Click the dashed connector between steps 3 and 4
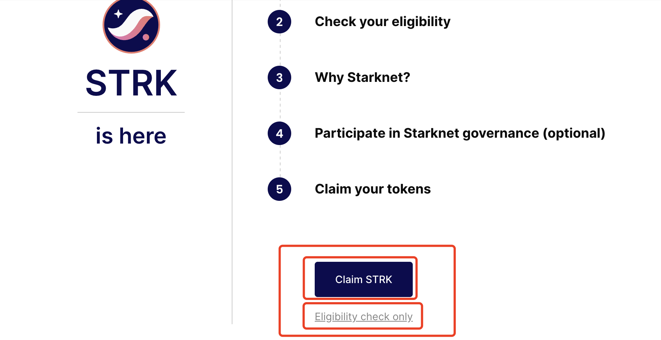 tap(280, 105)
